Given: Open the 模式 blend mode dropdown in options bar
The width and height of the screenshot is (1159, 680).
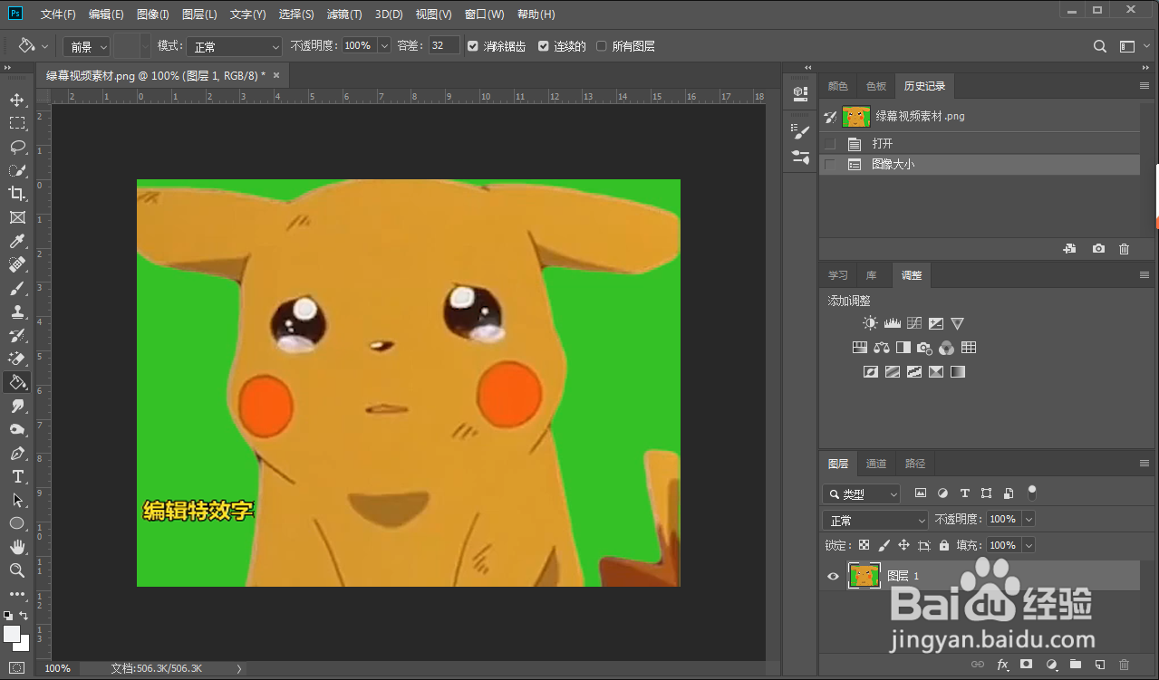Looking at the screenshot, I should [236, 46].
